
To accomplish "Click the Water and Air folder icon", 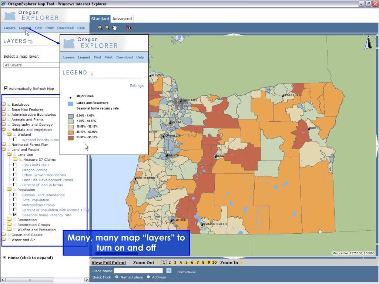I will pyautogui.click(x=4, y=240).
